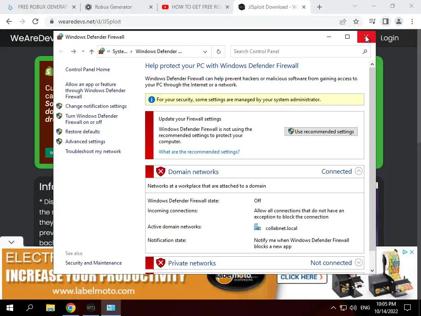This screenshot has width=421, height=316.
Task: Open the Windows Start menu
Action: pyautogui.click(x=10, y=308)
